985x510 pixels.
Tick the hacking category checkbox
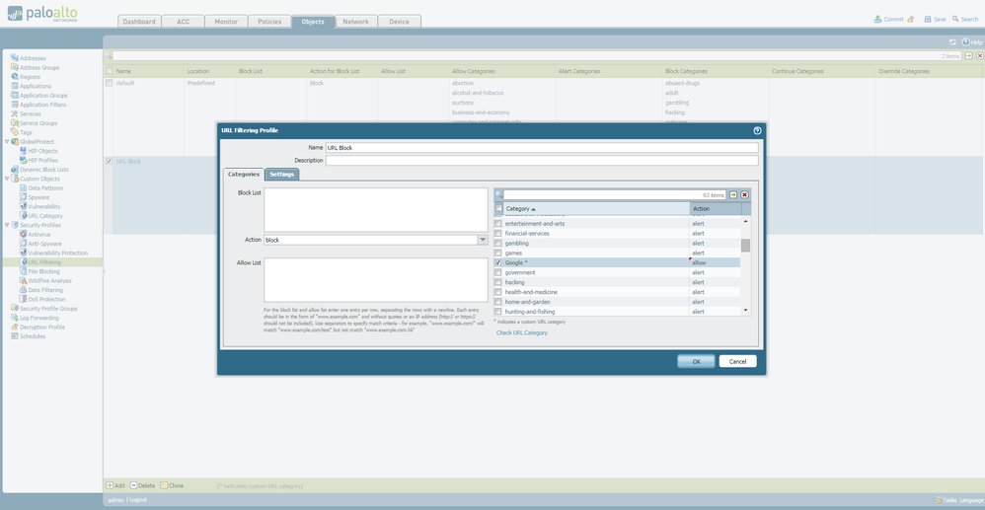point(498,282)
